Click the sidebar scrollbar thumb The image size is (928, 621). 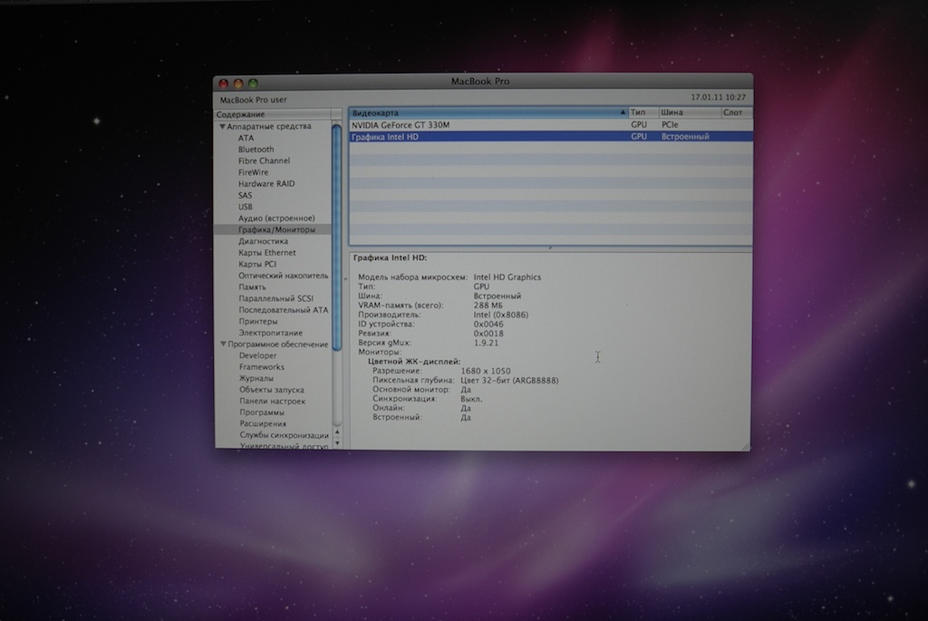[x=337, y=237]
